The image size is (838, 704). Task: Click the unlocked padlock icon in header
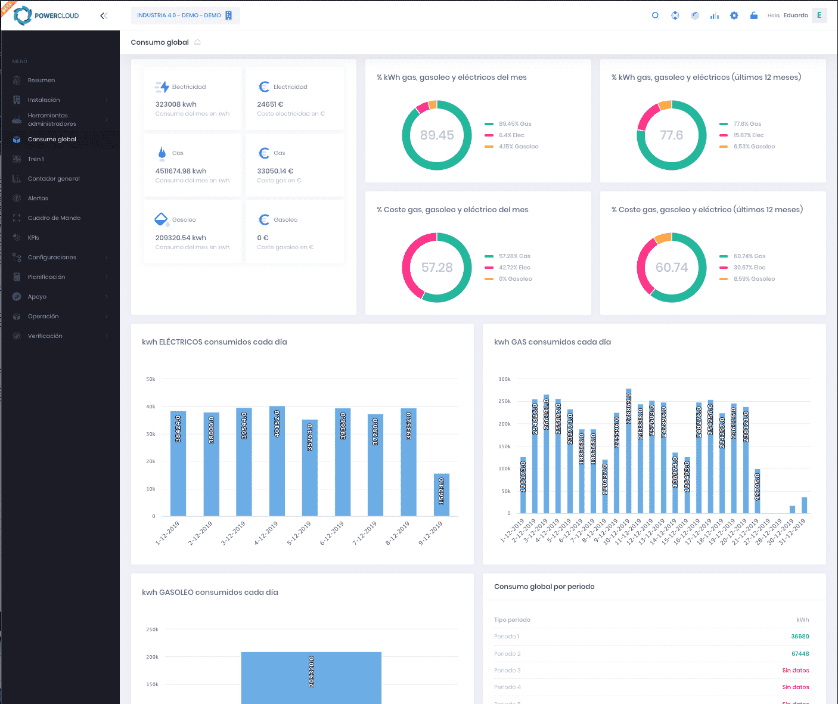[753, 15]
